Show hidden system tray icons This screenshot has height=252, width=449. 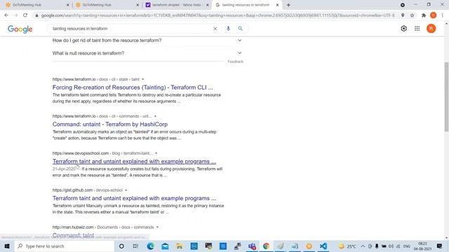363,246
